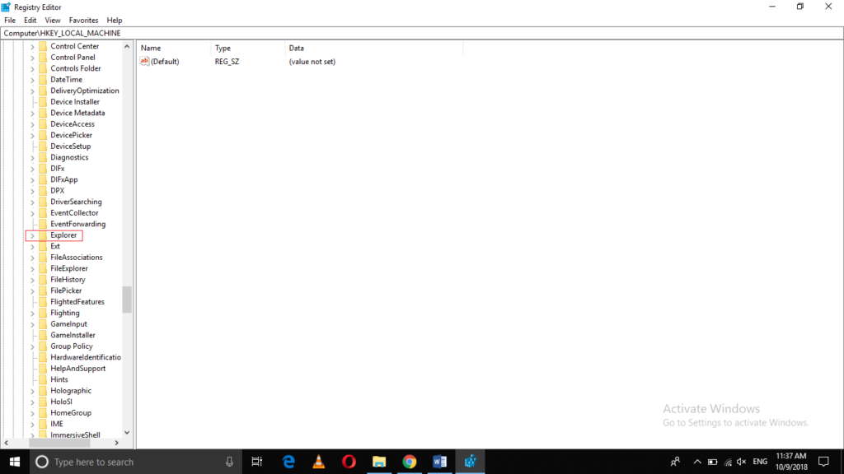Open Opera browser from taskbar
Viewport: 844px width, 474px height.
click(x=349, y=462)
